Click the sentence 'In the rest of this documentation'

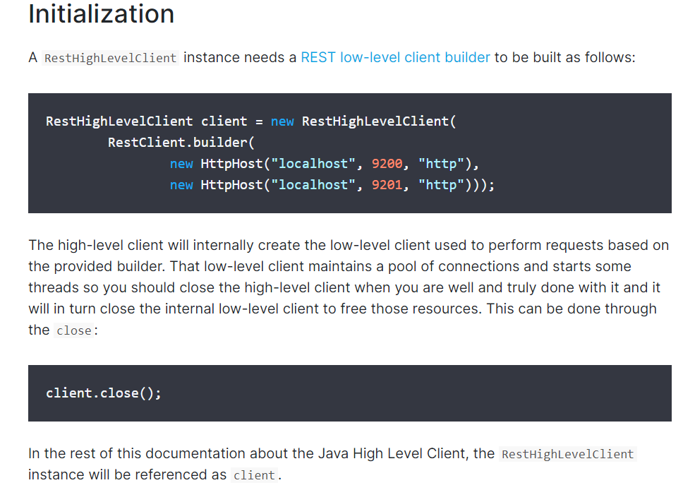[x=332, y=465]
